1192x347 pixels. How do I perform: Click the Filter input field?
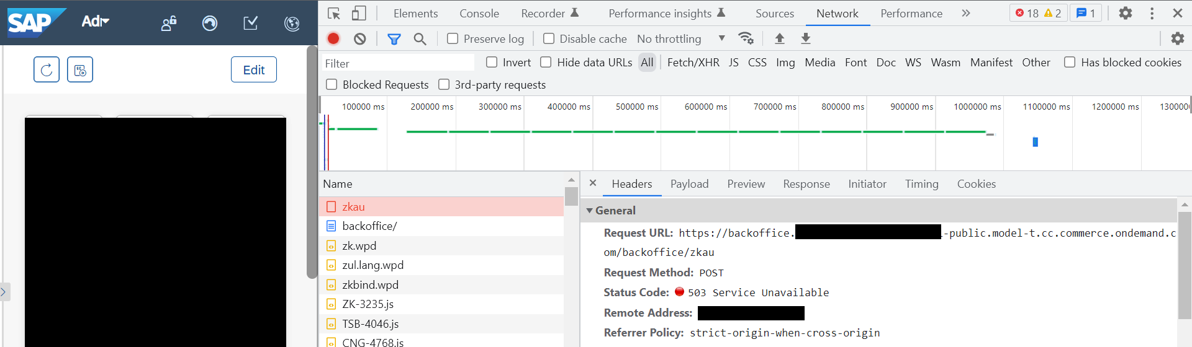(x=397, y=63)
